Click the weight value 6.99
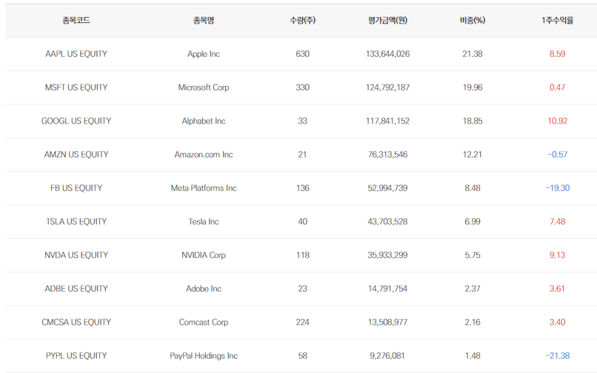 (x=473, y=221)
